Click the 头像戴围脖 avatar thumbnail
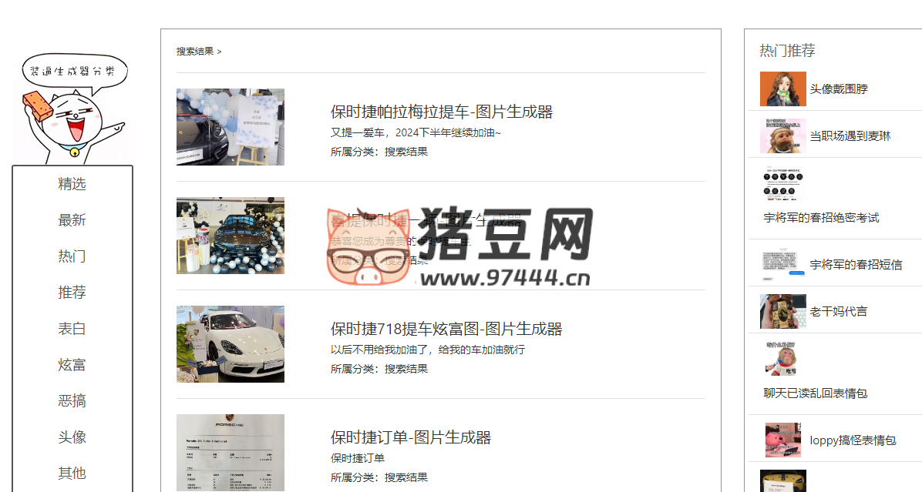This screenshot has width=922, height=492. 783,89
